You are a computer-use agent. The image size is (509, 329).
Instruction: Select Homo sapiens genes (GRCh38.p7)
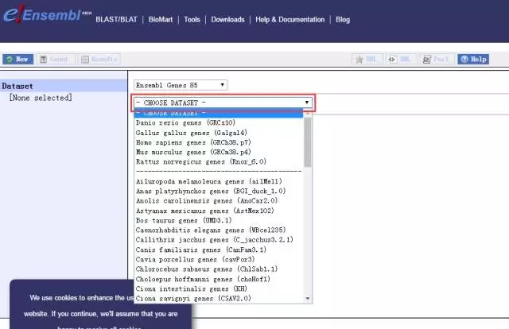click(x=218, y=142)
